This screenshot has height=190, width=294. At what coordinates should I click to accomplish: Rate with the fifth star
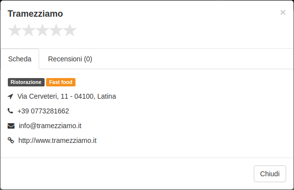pyautogui.click(x=70, y=30)
